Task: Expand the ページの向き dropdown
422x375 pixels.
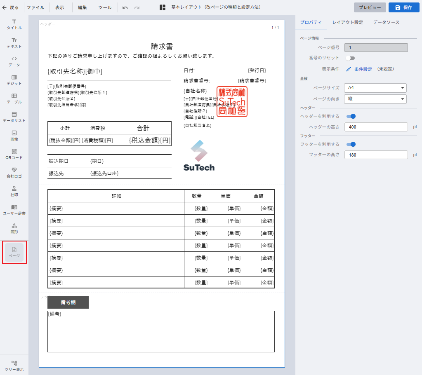Action: click(375, 99)
